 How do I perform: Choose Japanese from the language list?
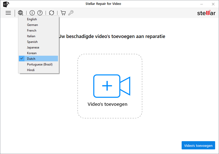38,47
